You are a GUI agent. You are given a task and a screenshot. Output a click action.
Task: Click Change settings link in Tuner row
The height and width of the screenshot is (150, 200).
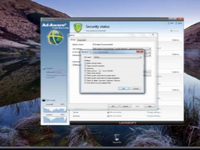coord(153,112)
